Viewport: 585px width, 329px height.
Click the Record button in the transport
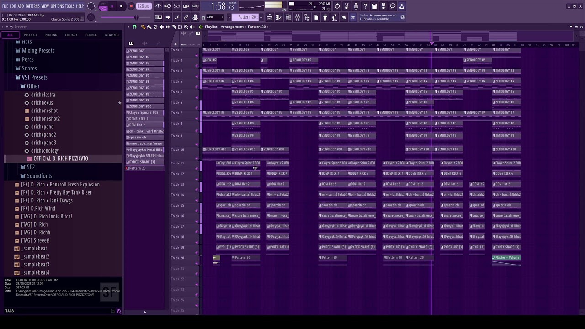pos(131,6)
